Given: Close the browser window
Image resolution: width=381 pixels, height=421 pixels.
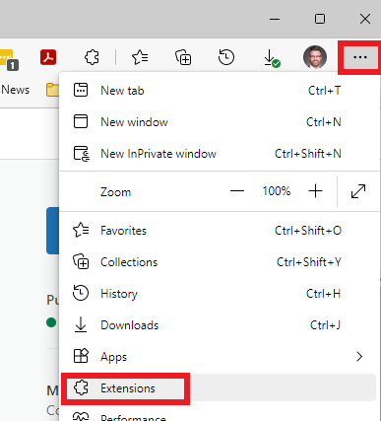Looking at the screenshot, I should pos(365,19).
